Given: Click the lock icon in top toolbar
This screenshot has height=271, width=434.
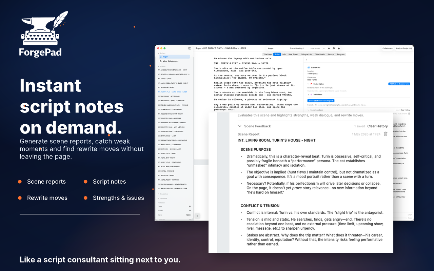Looking at the screenshot, I should point(339,48).
